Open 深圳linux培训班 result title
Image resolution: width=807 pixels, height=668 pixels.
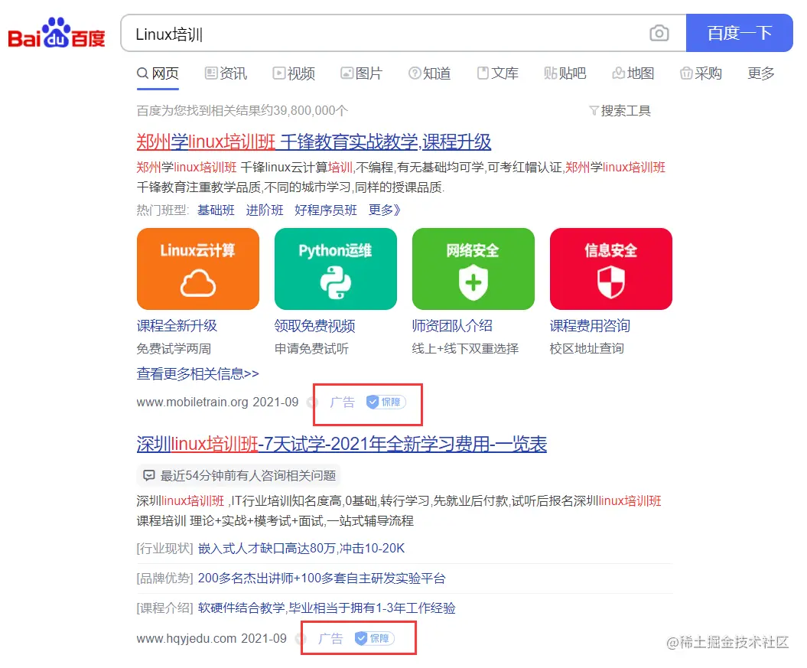click(342, 444)
